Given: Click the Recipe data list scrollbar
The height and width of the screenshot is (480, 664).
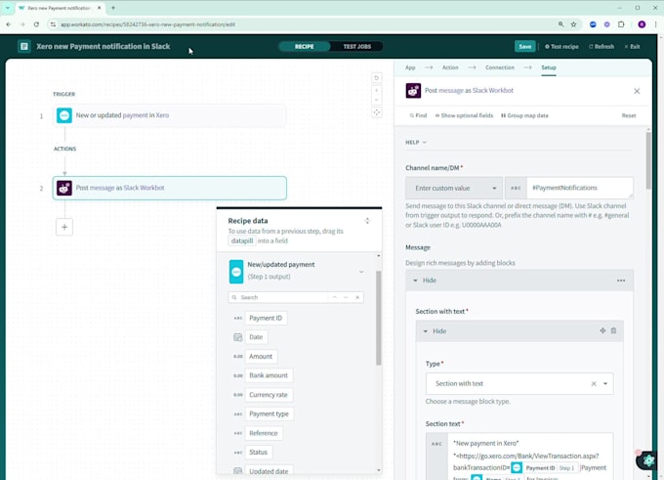Looking at the screenshot, I should click(x=378, y=318).
